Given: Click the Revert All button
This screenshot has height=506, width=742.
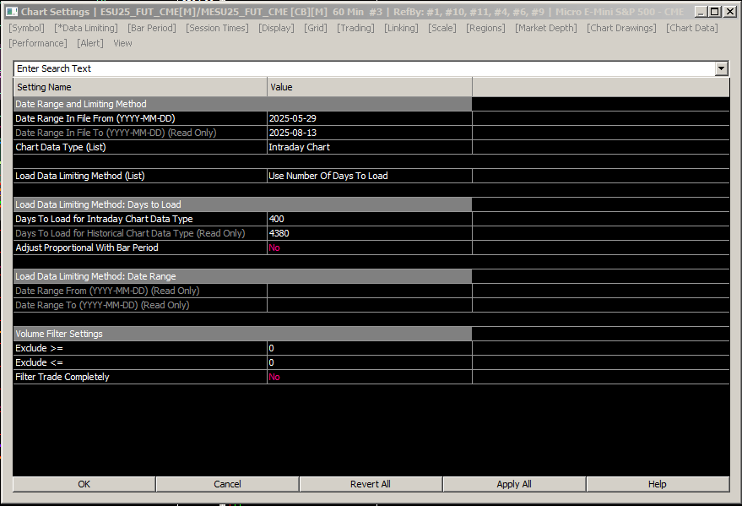Looking at the screenshot, I should pos(371,484).
